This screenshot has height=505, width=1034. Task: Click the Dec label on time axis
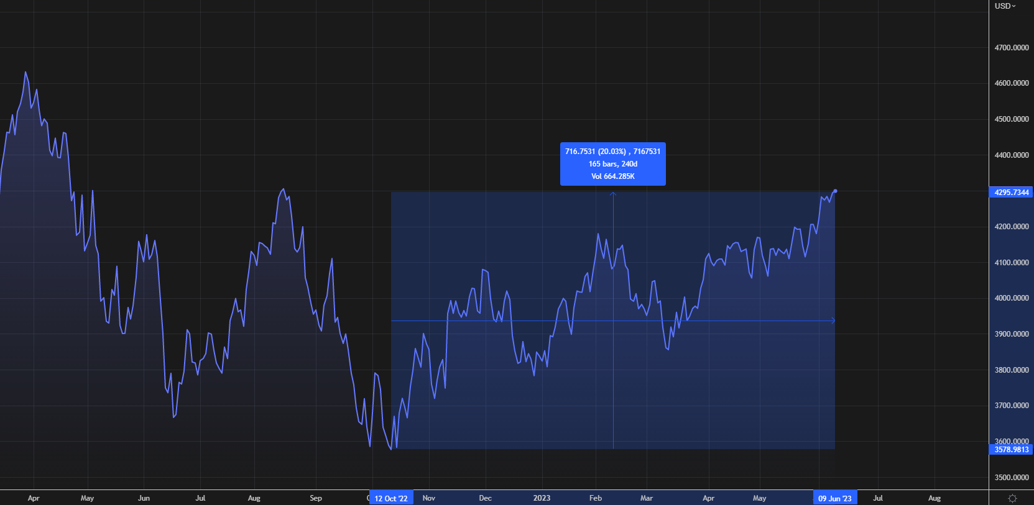click(486, 498)
